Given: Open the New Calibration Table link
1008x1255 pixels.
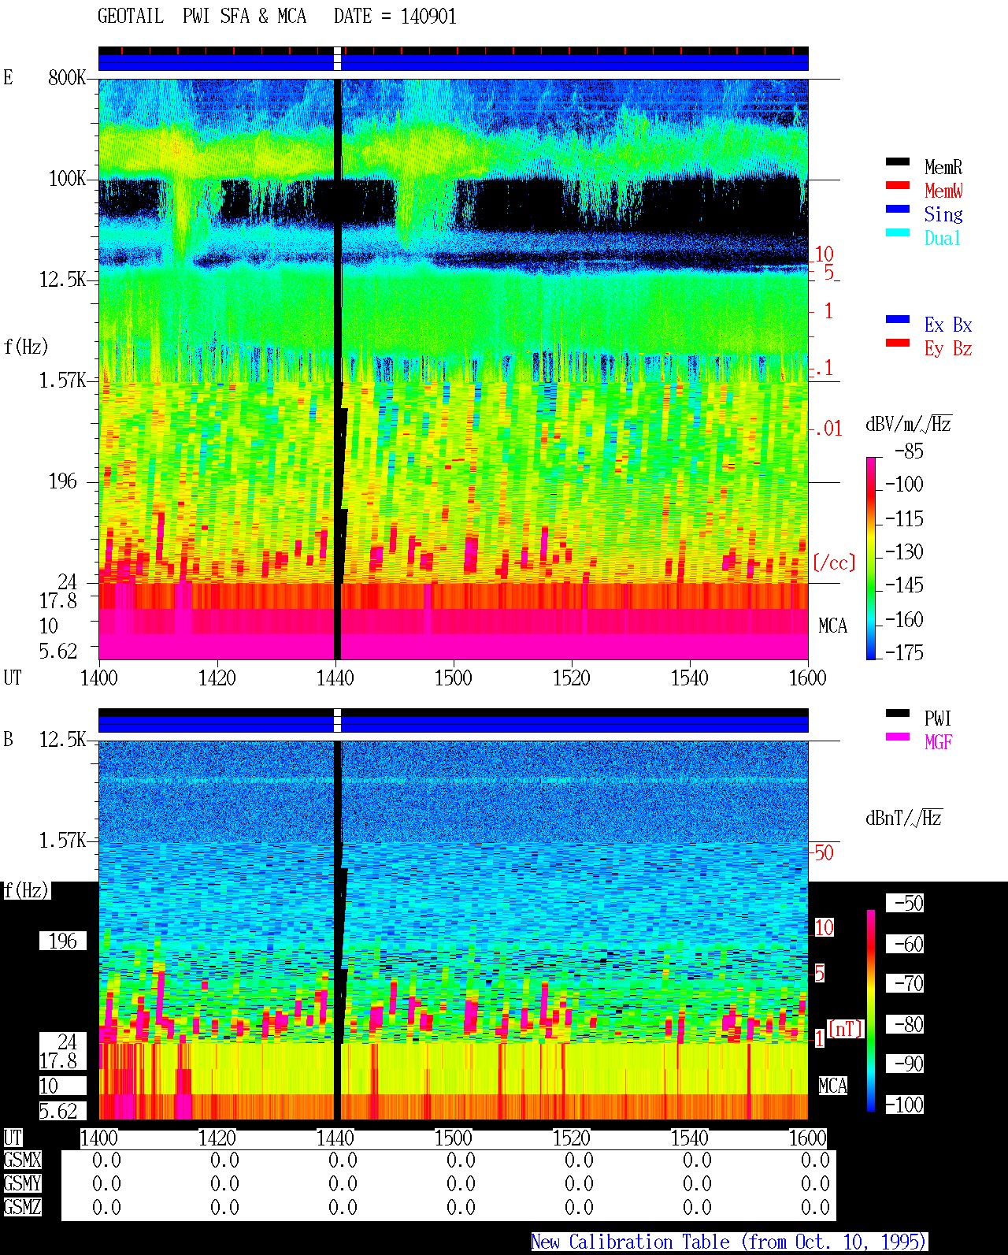Looking at the screenshot, I should 729,1242.
